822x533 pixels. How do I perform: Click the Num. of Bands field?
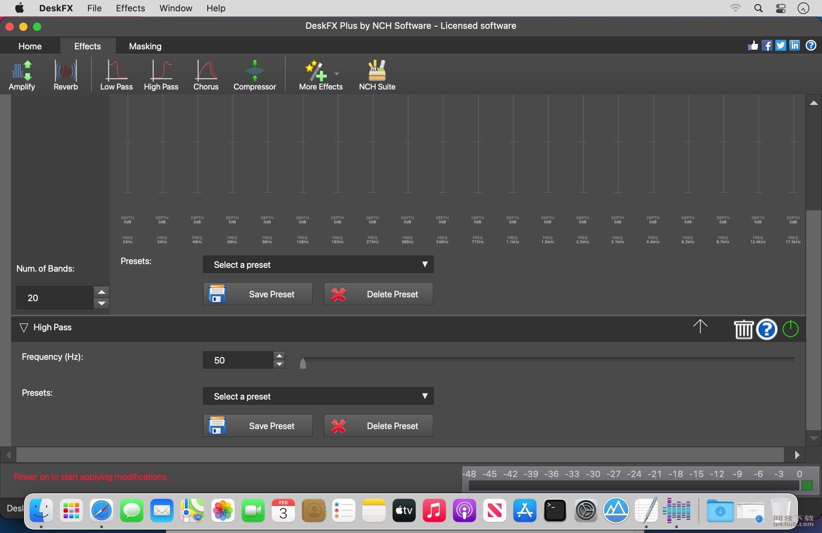[55, 298]
